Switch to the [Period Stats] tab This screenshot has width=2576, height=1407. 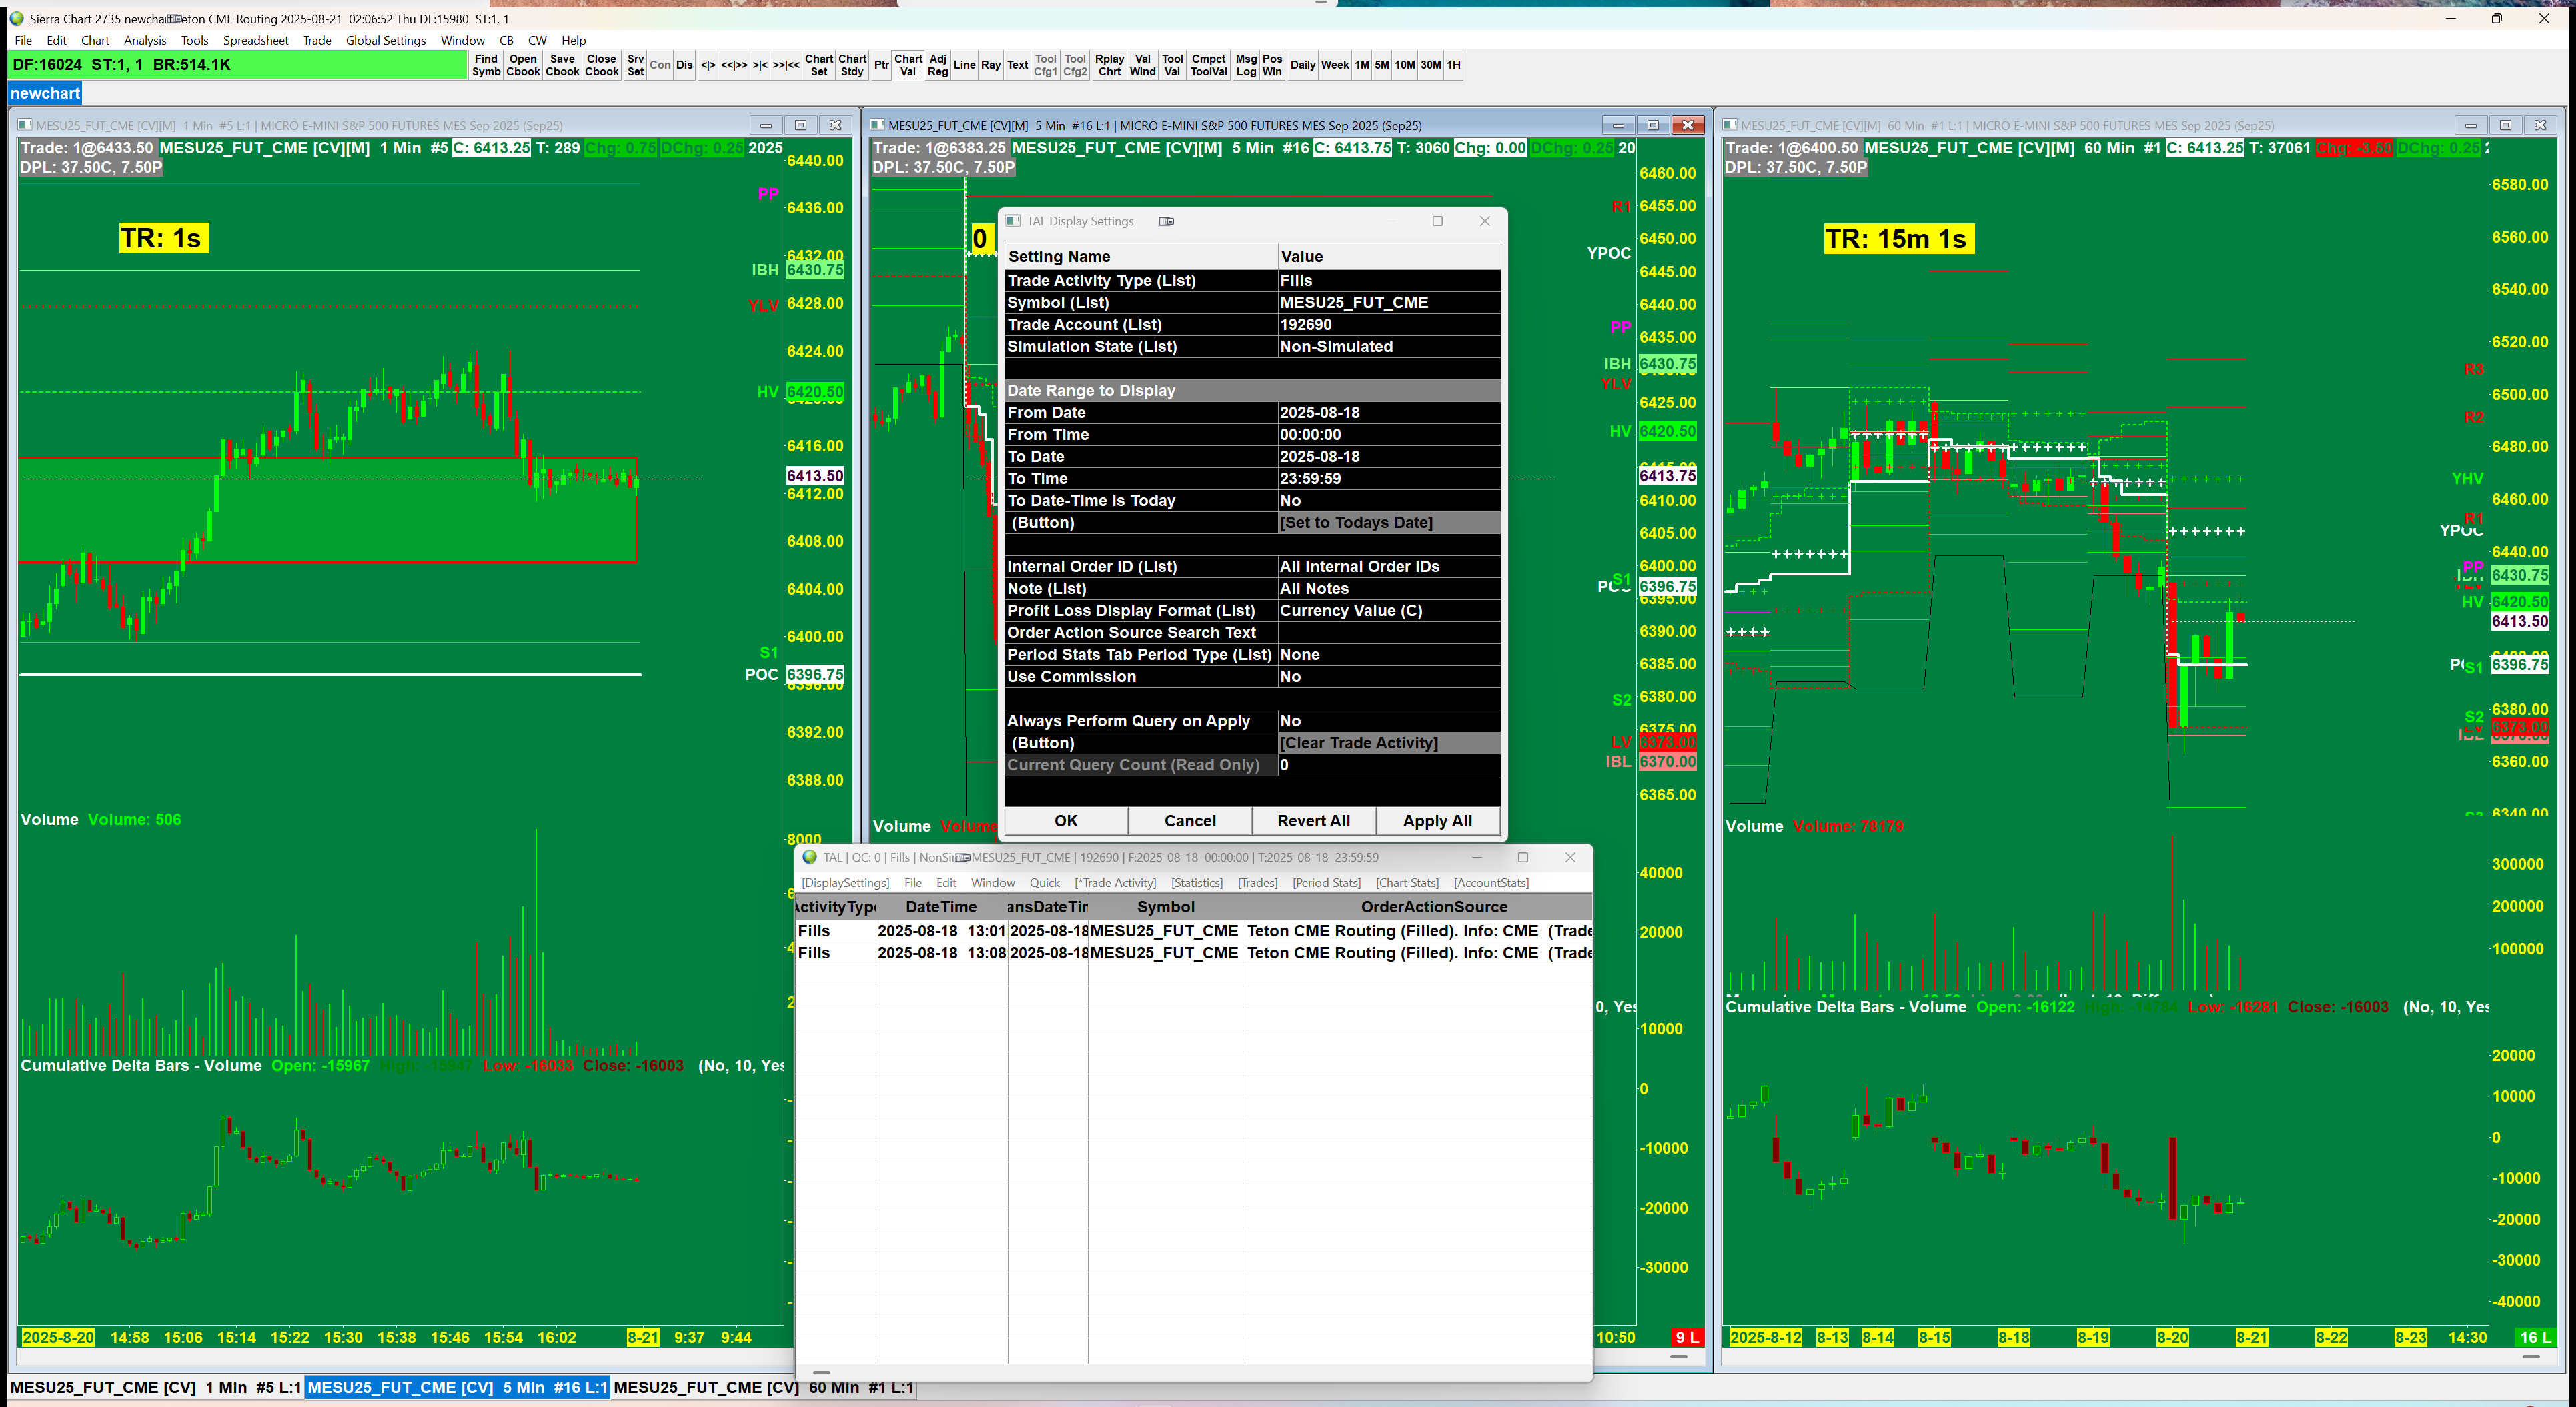[1326, 883]
